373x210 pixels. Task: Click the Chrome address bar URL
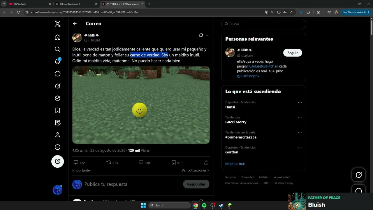click(84, 12)
